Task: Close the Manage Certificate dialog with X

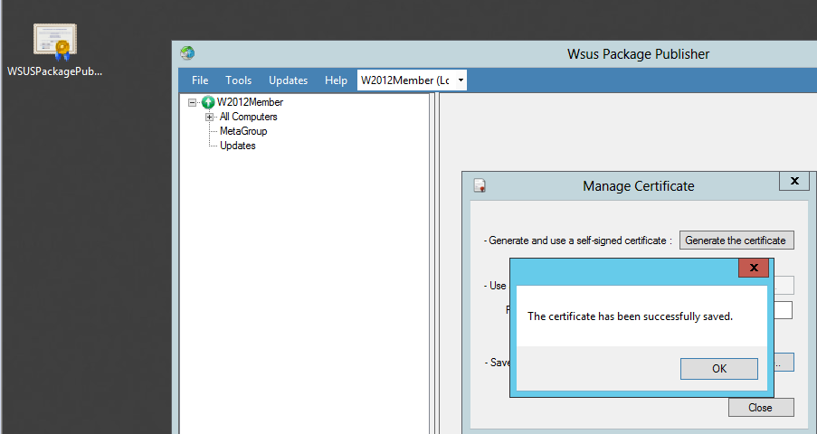Action: (x=794, y=181)
